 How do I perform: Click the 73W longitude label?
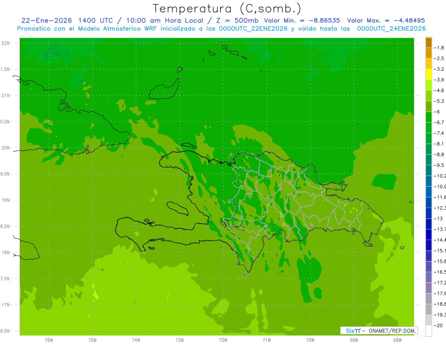tap(180, 340)
